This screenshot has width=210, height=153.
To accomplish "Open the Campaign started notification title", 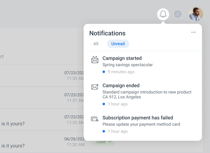I will 122,58.
